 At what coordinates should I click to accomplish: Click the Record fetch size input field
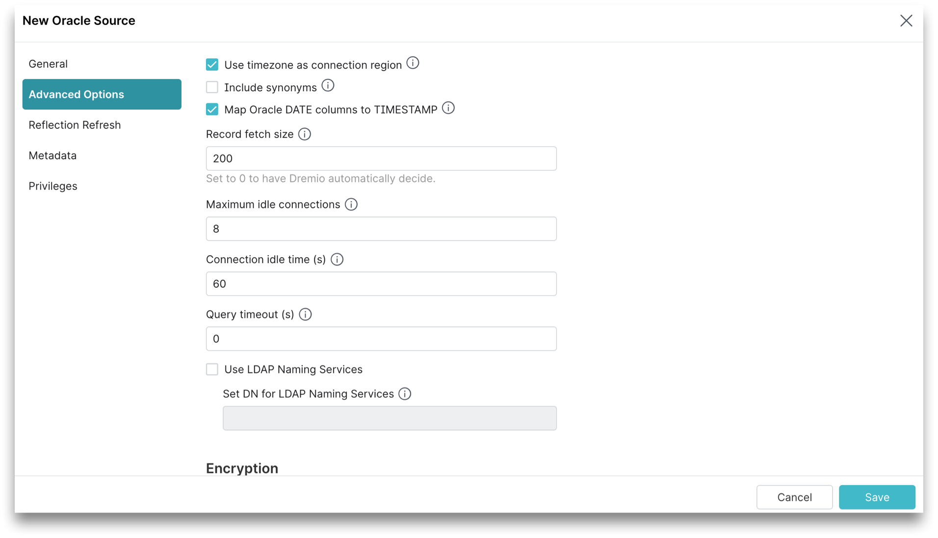[x=381, y=158]
